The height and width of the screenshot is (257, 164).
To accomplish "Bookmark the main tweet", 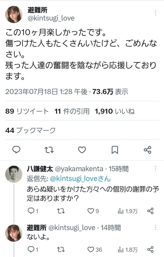I will tap(115, 150).
